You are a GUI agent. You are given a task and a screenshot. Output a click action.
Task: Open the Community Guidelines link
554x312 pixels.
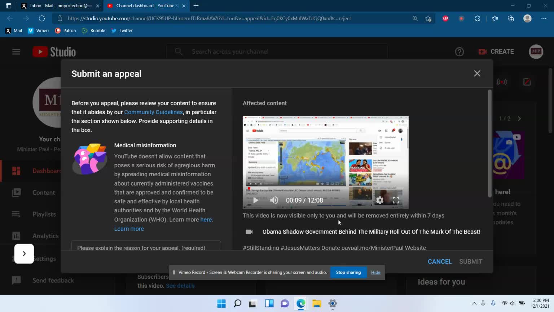coord(153,112)
